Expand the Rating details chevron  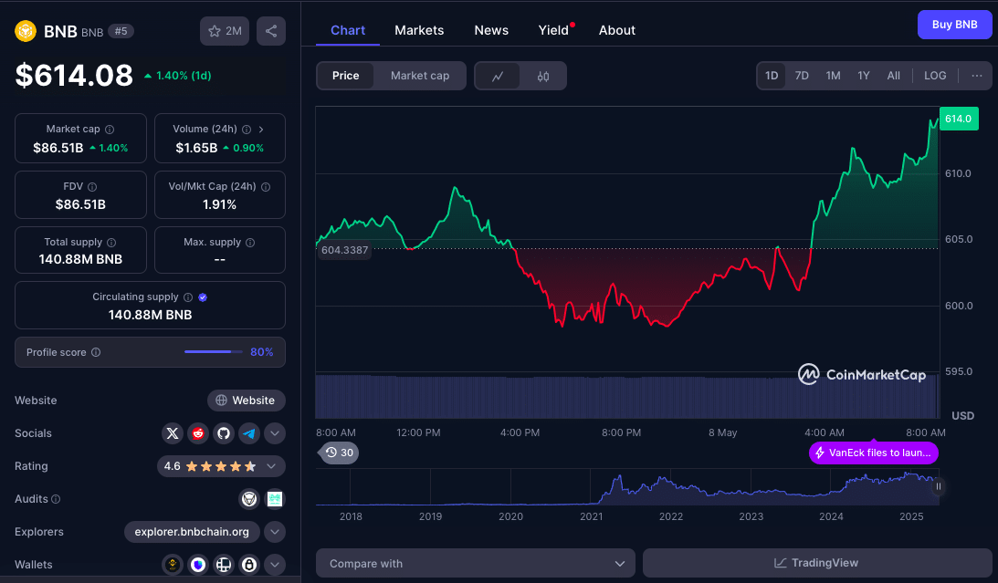pyautogui.click(x=271, y=466)
